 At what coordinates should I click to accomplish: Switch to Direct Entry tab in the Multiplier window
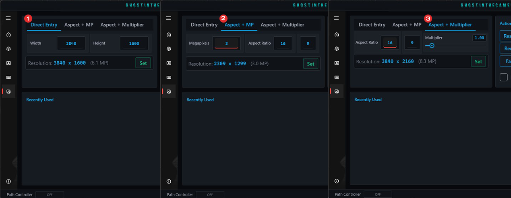coord(372,25)
